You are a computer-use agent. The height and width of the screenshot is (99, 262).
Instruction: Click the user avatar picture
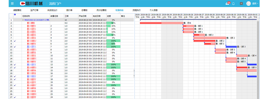tap(249, 3)
